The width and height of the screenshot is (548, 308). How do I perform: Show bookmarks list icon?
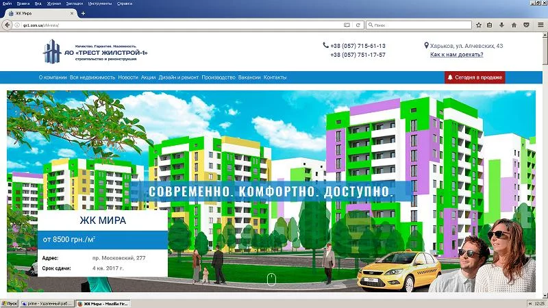(x=490, y=25)
